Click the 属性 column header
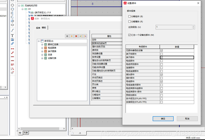 click(107, 36)
